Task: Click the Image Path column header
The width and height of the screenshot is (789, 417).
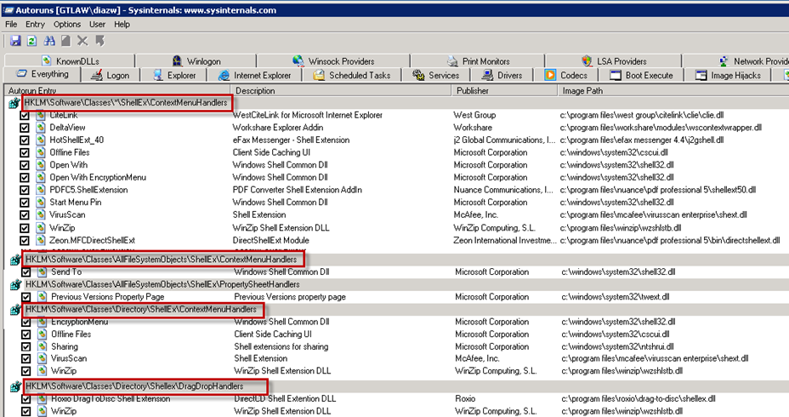Action: tap(582, 90)
